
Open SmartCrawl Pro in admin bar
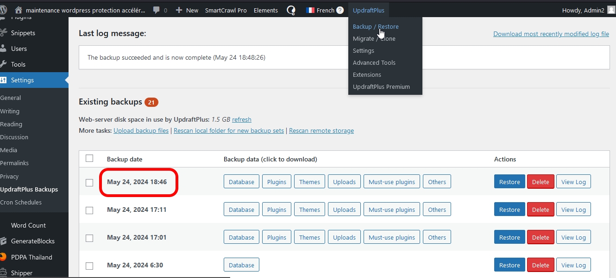226,10
